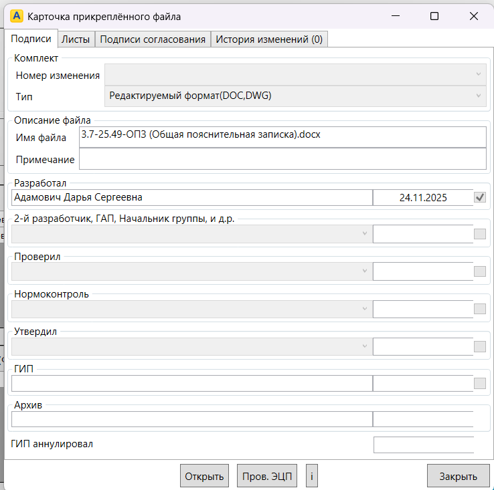Check the Нормоконтроль signature checkbox
494x490 pixels.
(x=479, y=309)
